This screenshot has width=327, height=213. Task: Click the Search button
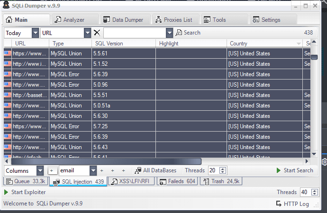(188, 33)
